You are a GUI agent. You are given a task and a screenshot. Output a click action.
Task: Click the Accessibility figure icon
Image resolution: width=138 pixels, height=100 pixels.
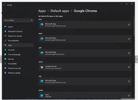(x=5, y=64)
